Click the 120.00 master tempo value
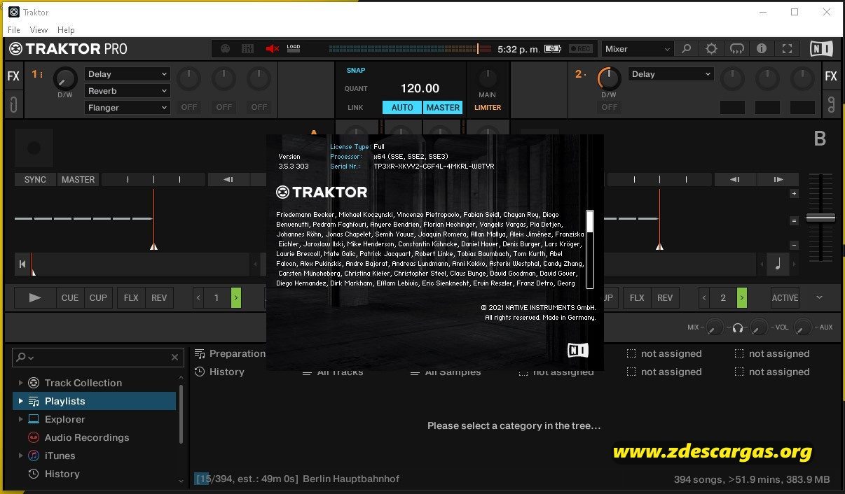845x494 pixels. tap(420, 89)
